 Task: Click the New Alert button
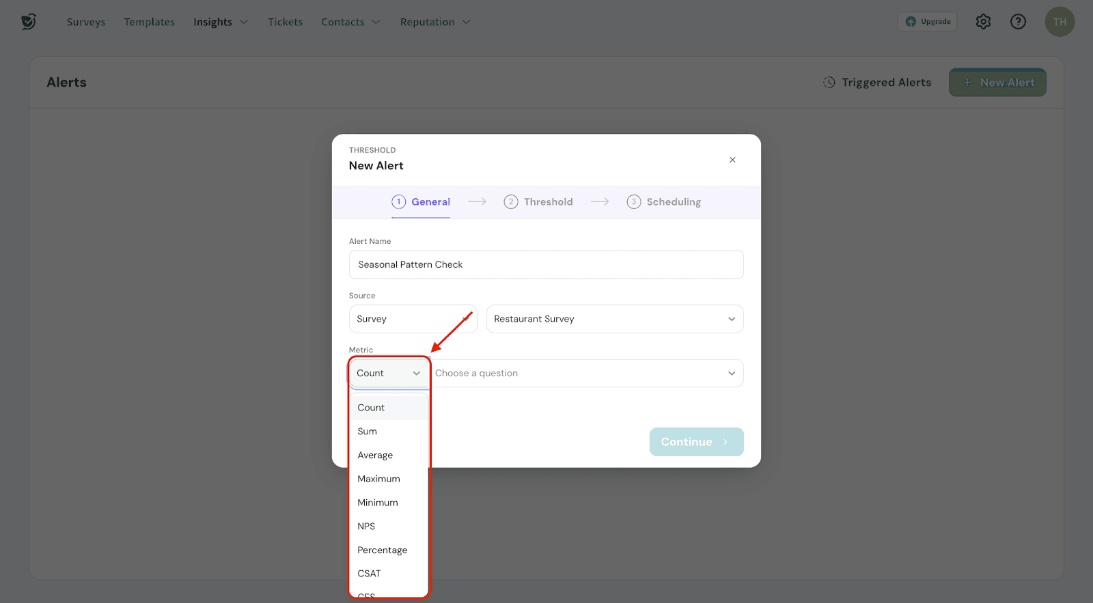click(x=997, y=83)
